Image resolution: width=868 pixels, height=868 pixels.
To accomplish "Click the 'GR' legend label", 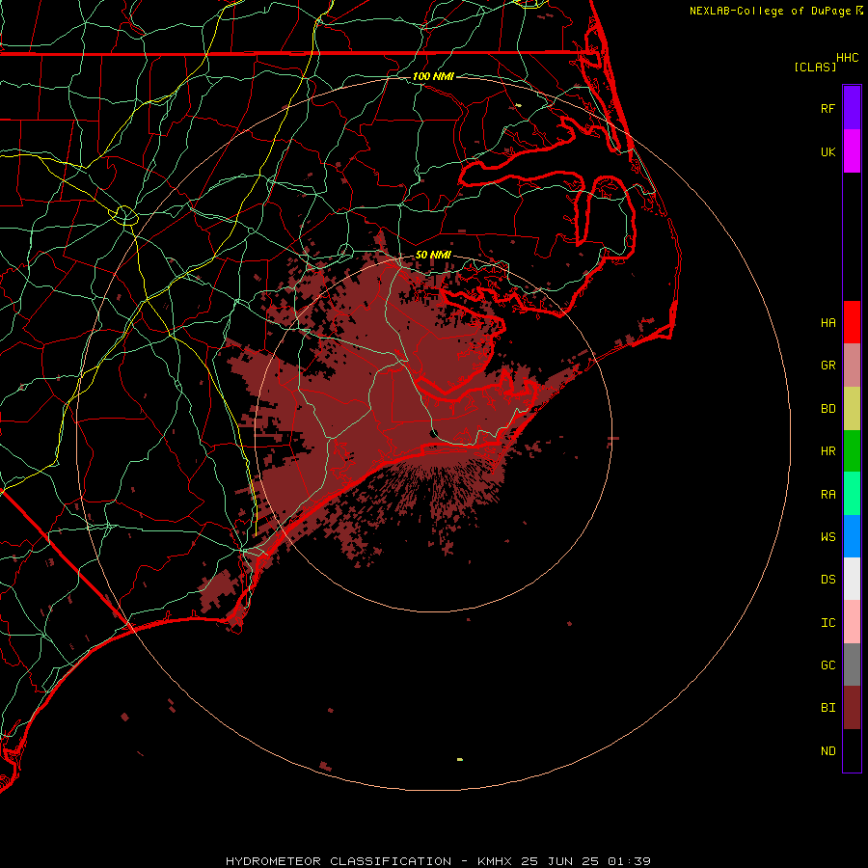I will point(827,366).
